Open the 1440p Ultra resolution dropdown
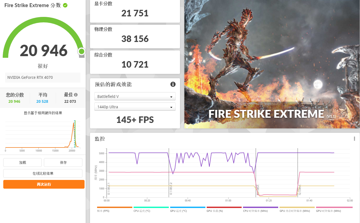Image resolution: width=360 pixels, height=223 pixels. [x=135, y=107]
